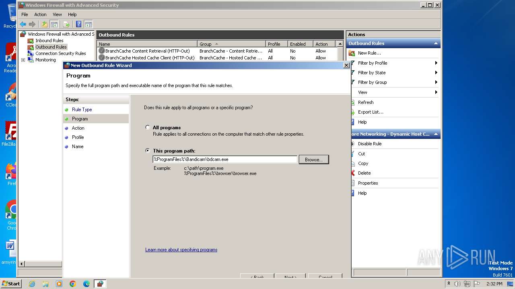Click BranchCache Hosted Cache Client status icon

(x=102, y=58)
